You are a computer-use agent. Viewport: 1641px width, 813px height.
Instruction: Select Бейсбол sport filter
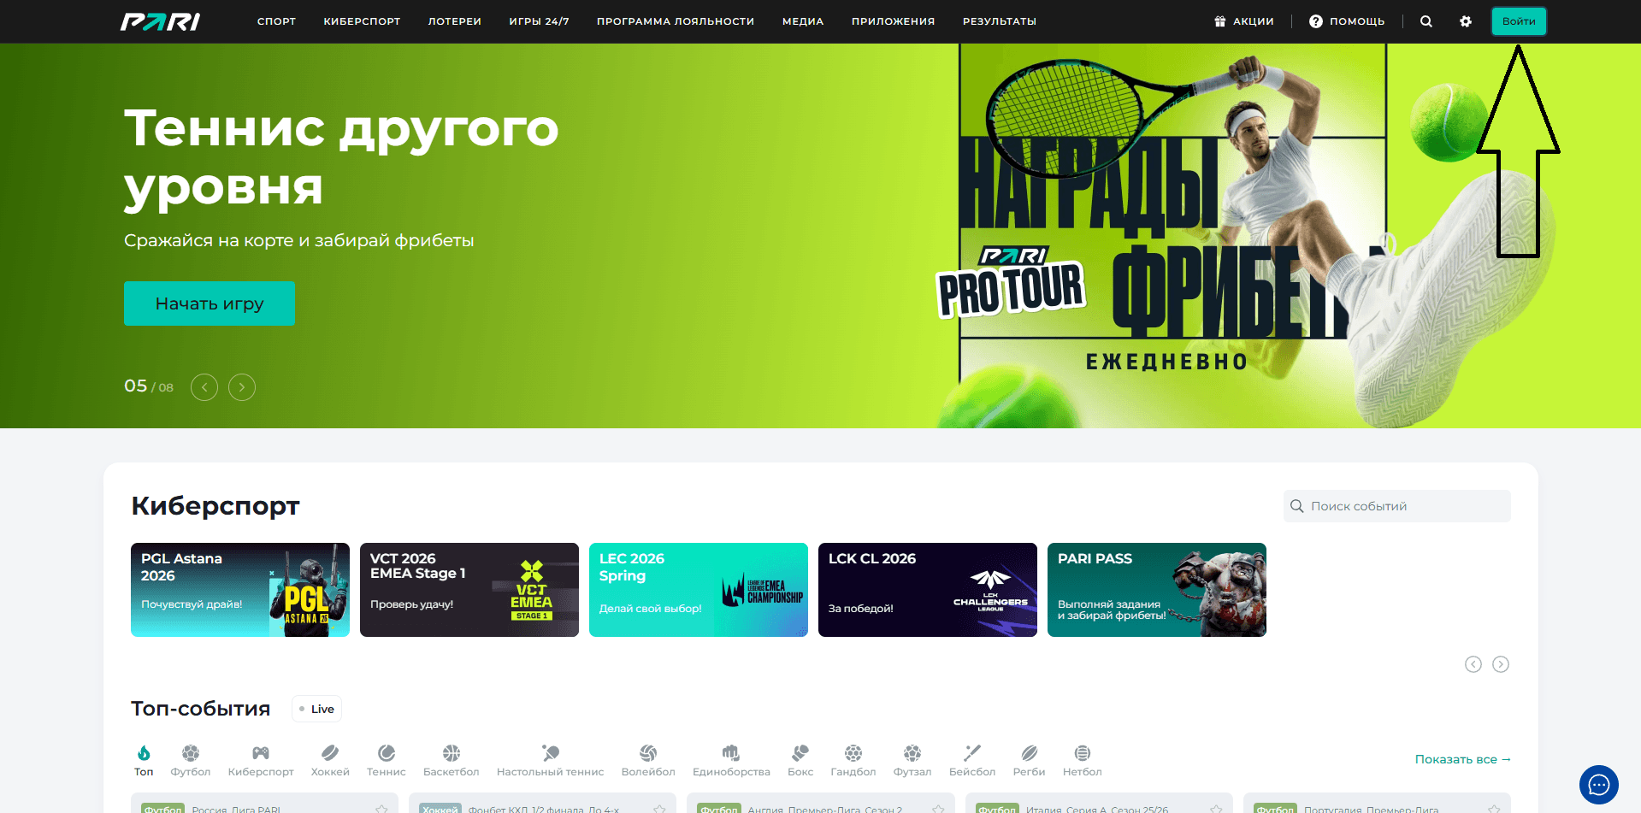[x=972, y=760]
